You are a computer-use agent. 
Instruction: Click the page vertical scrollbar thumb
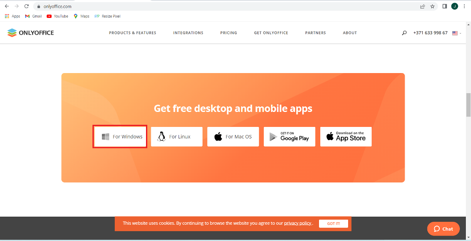468,105
